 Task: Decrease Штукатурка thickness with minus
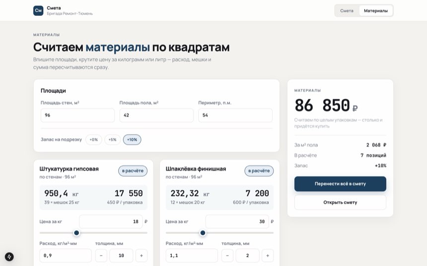(101, 256)
